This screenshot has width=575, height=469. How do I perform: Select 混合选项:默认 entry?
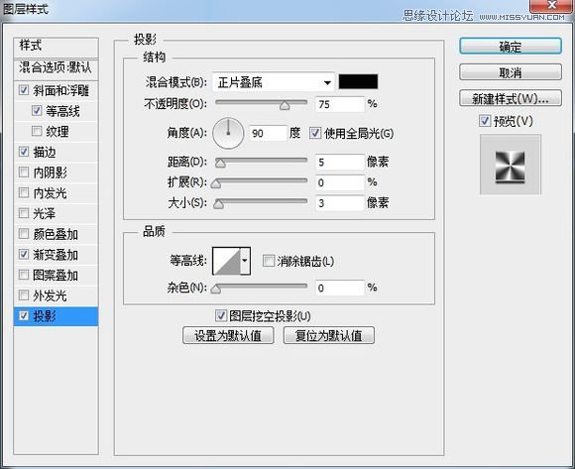(x=57, y=68)
